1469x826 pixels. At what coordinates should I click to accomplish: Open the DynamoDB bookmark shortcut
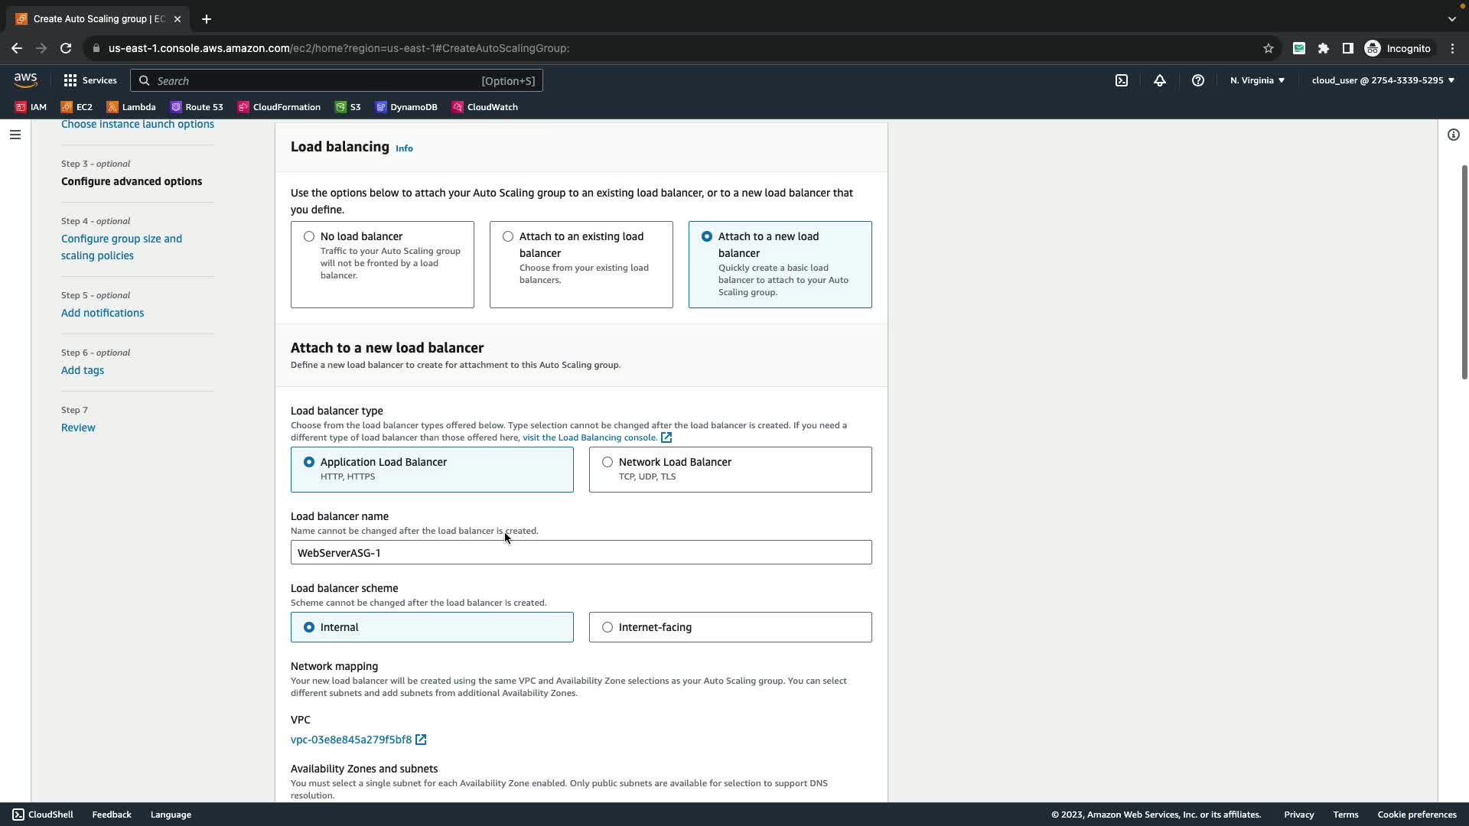(406, 107)
